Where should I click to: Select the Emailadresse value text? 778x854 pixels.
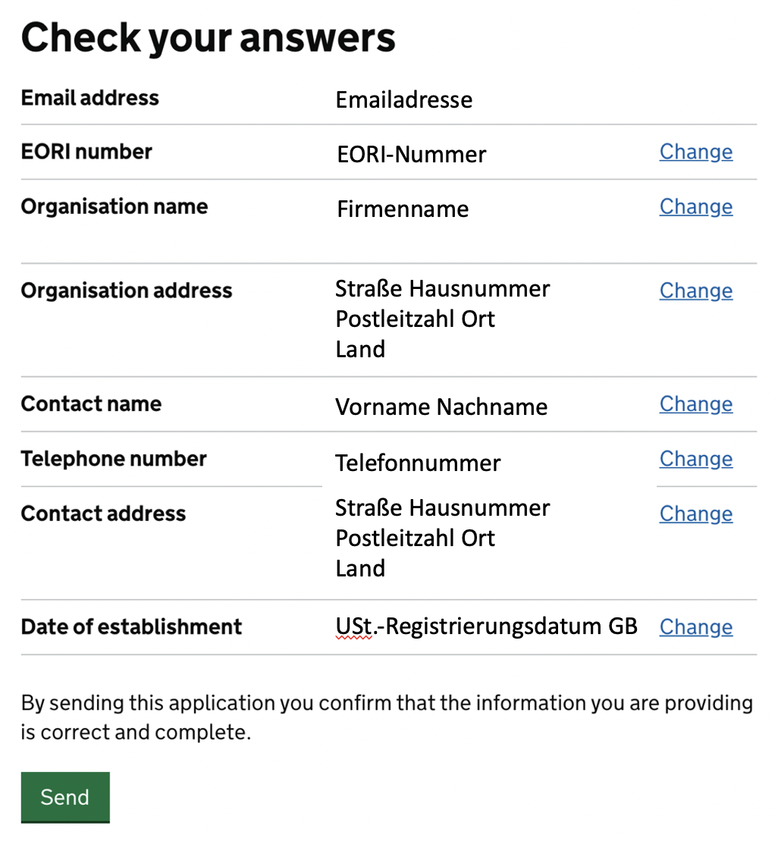[404, 99]
